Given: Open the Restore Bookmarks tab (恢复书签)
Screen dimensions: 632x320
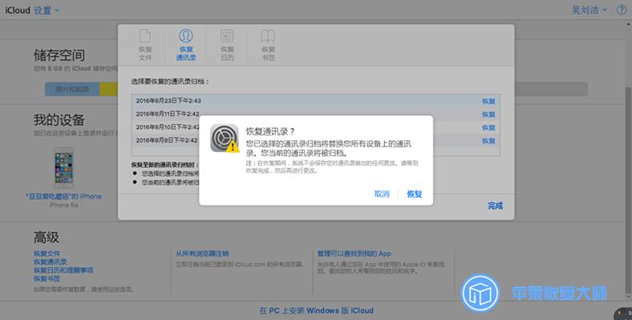Looking at the screenshot, I should [268, 45].
